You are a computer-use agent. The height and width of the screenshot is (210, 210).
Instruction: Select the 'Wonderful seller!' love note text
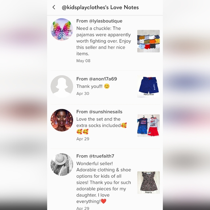tap(104, 182)
